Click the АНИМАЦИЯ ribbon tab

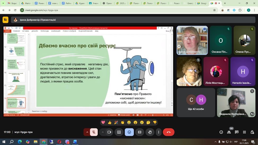pos(56,31)
